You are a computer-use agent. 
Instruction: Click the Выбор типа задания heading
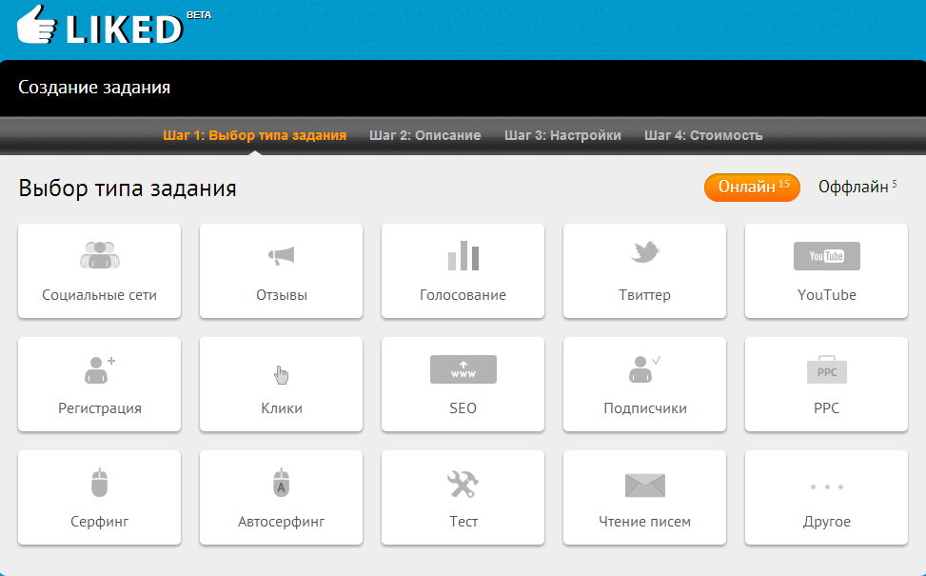click(127, 189)
